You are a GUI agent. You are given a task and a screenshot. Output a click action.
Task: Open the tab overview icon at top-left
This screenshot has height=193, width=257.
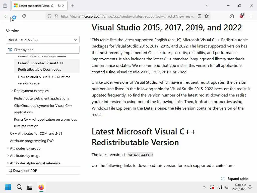point(5,6)
